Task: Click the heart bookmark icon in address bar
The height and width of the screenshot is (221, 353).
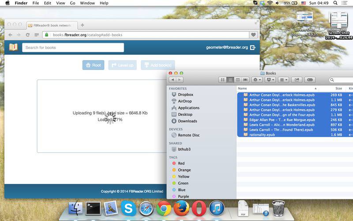Action: (253, 35)
